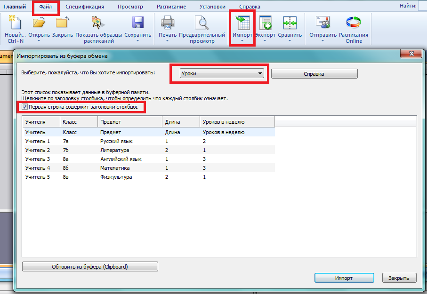Click Показать образцы расписаний icon

(98, 23)
